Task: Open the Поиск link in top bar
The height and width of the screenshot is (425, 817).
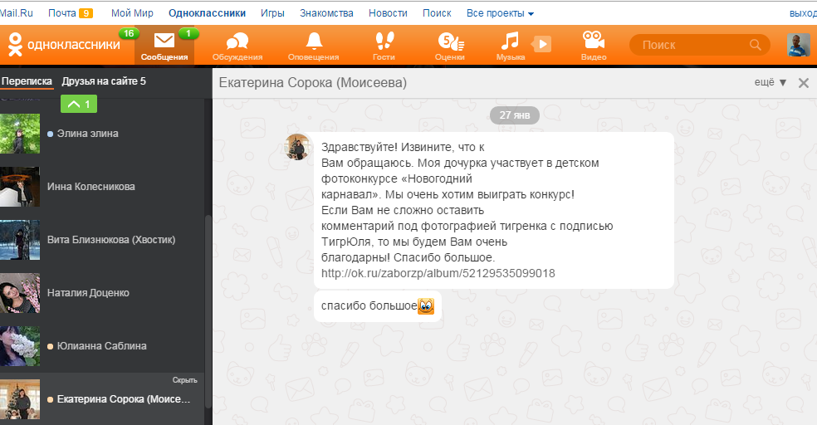Action: pyautogui.click(x=437, y=13)
